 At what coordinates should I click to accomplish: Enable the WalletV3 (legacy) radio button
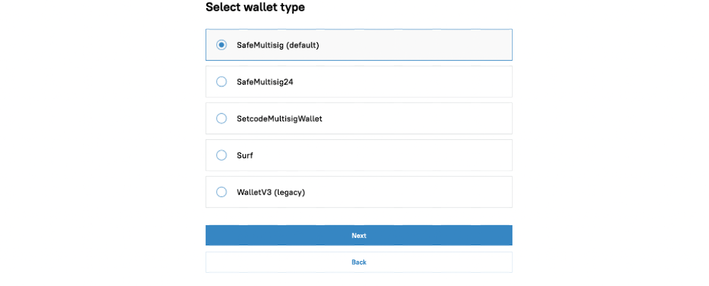[222, 192]
